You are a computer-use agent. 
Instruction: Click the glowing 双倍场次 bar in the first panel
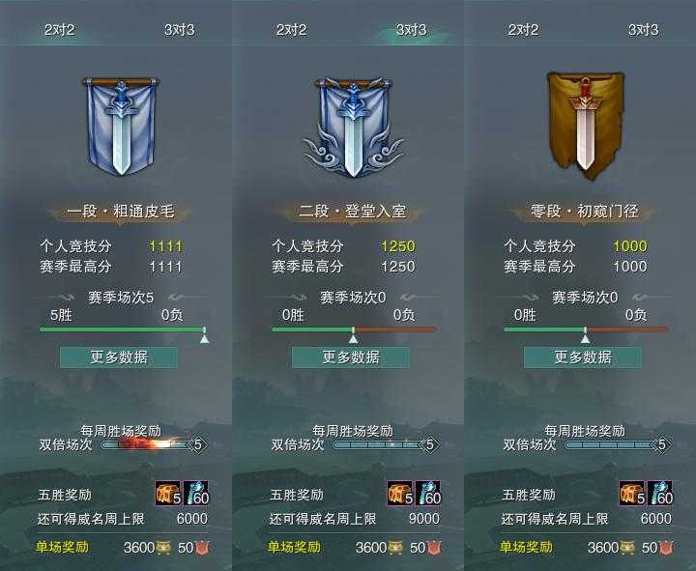(x=154, y=444)
